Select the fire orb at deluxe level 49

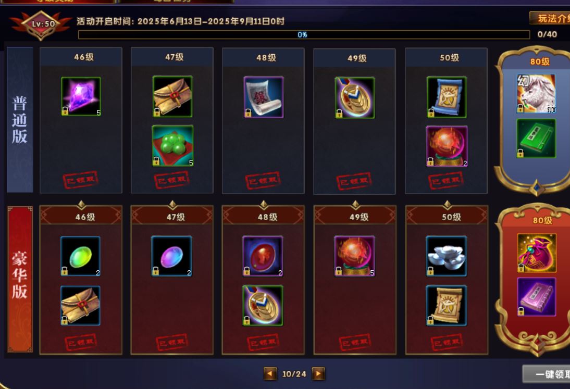pyautogui.click(x=354, y=256)
